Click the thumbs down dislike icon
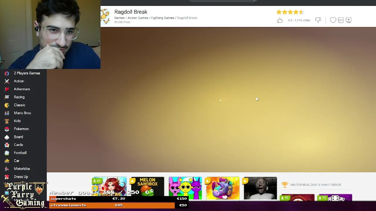 [x=318, y=20]
